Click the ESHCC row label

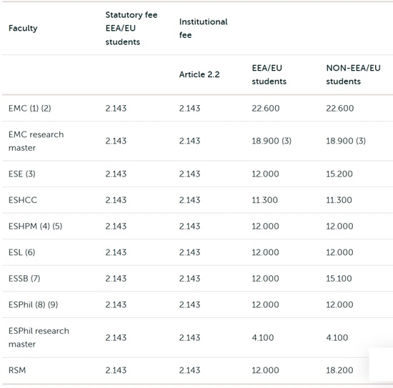(23, 200)
